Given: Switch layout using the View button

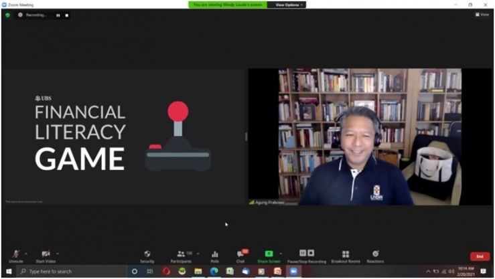Looking at the screenshot, I should coord(482,15).
